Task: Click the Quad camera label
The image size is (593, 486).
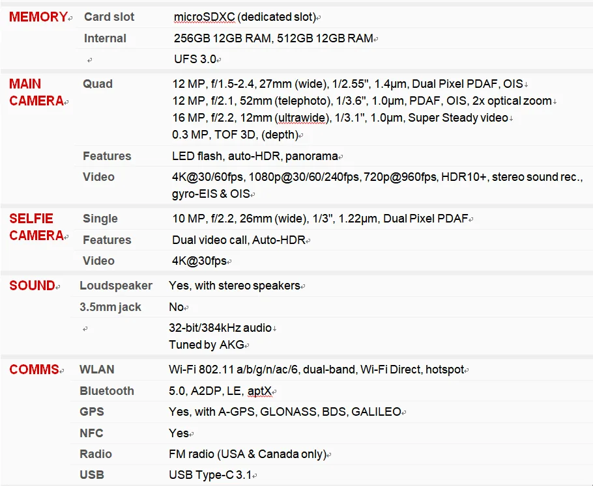Action: point(98,84)
